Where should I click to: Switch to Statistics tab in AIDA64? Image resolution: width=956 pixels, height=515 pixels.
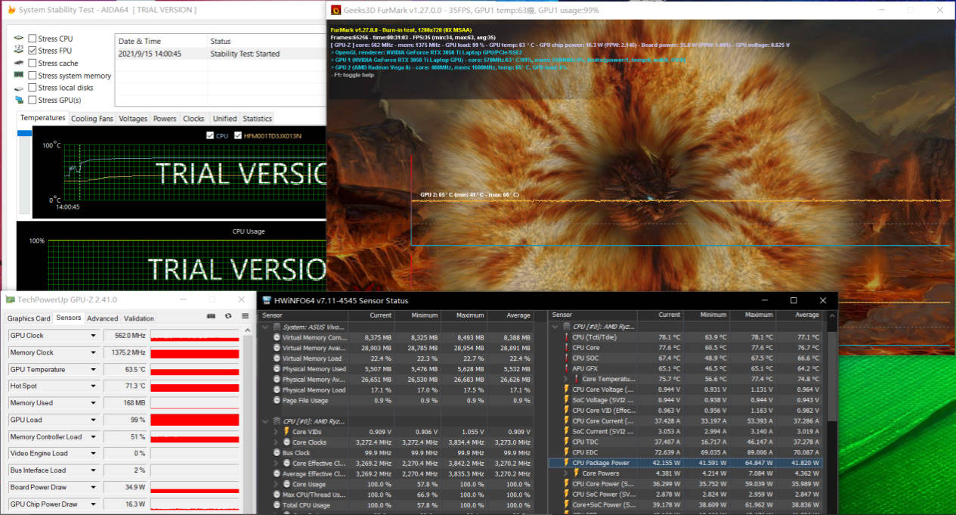click(257, 119)
